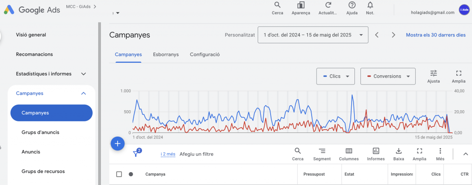
Task: Select Grups d'anuncis in sidebar
Action: pos(40,132)
